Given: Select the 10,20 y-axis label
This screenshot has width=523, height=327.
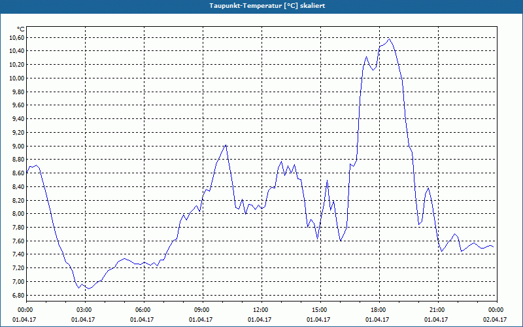Looking at the screenshot, I should coord(17,65).
